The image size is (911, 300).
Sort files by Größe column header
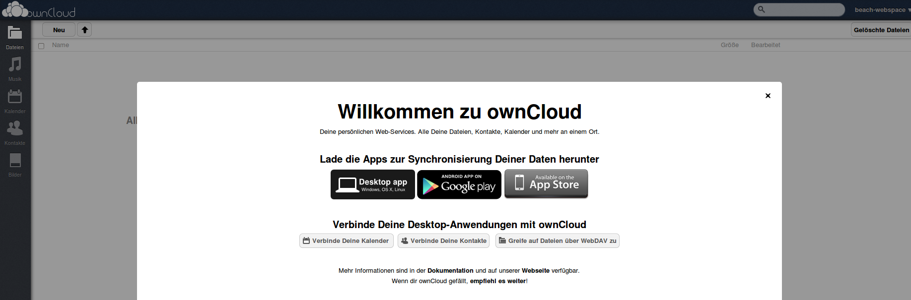730,45
